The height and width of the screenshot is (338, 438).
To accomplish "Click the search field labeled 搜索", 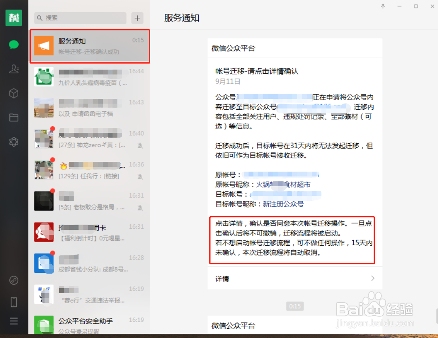I will [80, 18].
